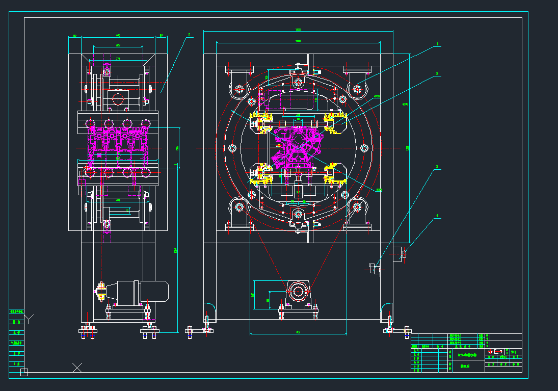The width and height of the screenshot is (558, 391).
Task: Select the UCS origin square marker
Action: coord(23,373)
